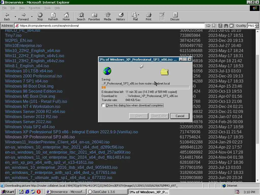Open Windows NT 4 Workstation.iso link
The image size is (260, 195).
pyautogui.click(x=32, y=106)
